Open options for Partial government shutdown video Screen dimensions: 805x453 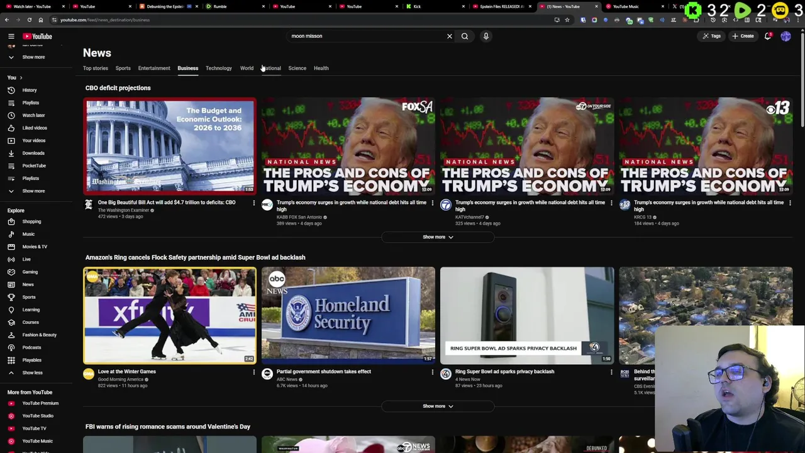(x=432, y=372)
